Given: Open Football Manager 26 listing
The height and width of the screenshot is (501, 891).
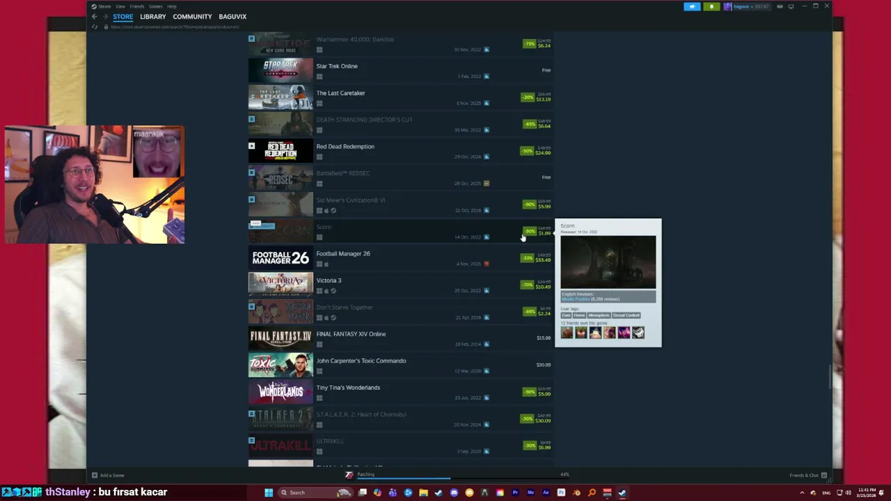Looking at the screenshot, I should pyautogui.click(x=402, y=258).
